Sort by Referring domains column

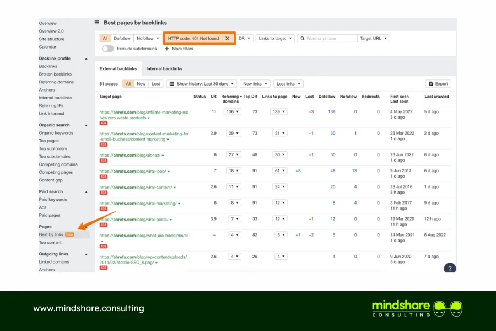pyautogui.click(x=231, y=99)
